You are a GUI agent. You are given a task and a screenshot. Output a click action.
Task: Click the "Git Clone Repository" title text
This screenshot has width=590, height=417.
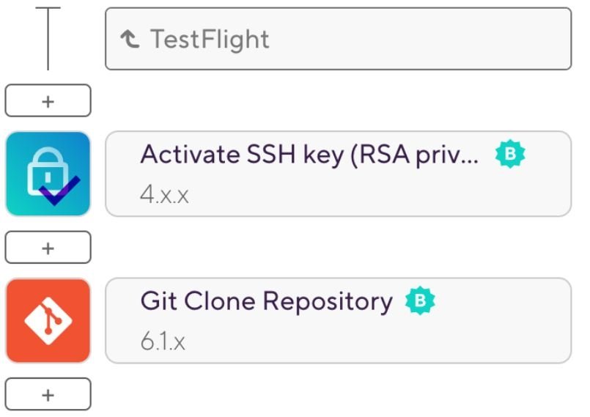pyautogui.click(x=266, y=301)
